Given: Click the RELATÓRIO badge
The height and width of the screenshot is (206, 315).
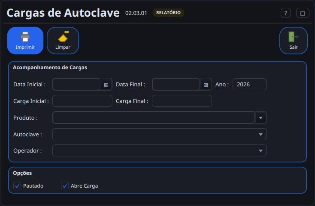Looking at the screenshot, I should pos(168,12).
